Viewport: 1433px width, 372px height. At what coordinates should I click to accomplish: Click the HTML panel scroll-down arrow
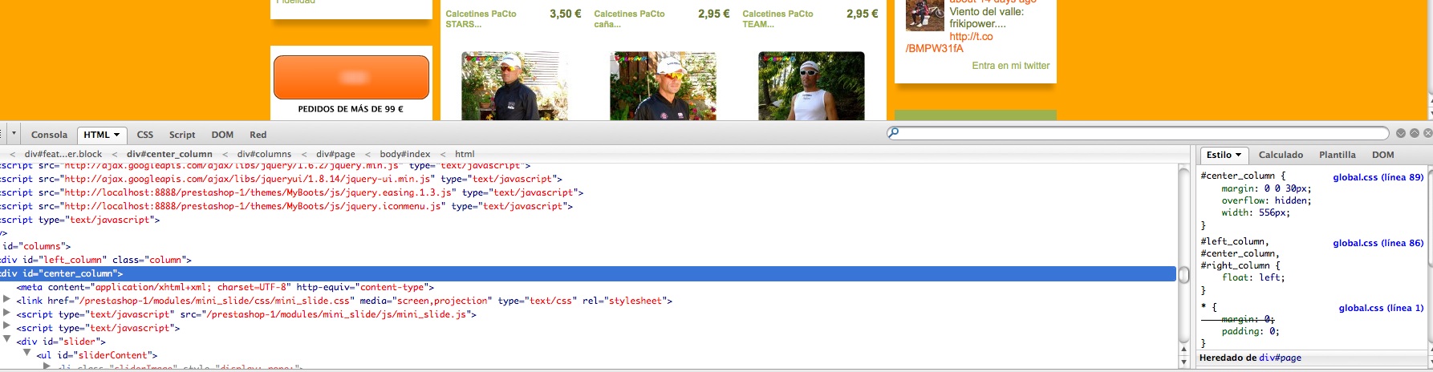(x=1183, y=362)
